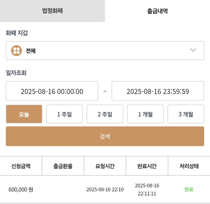Viewport: 210px width, 204px height.
Task: Open the 전체 wallet selector box
Action: click(105, 51)
